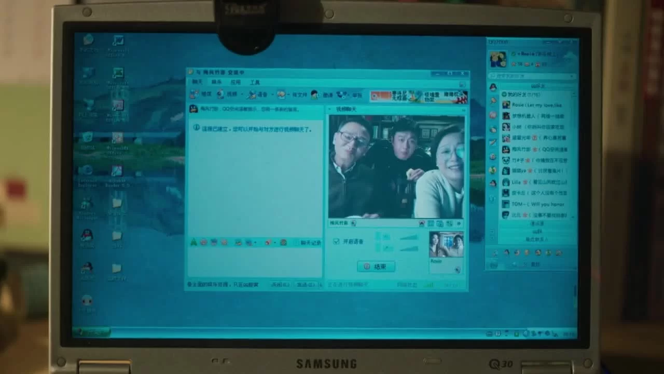Click the Internet Explorer desktop icon
This screenshot has height=374, width=664.
pyautogui.click(x=86, y=171)
